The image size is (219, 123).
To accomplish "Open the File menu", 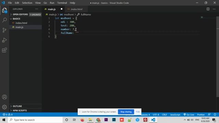I will pos(10,3).
